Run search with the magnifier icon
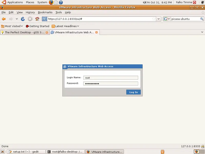This screenshot has height=154, width=205. pos(202,19)
